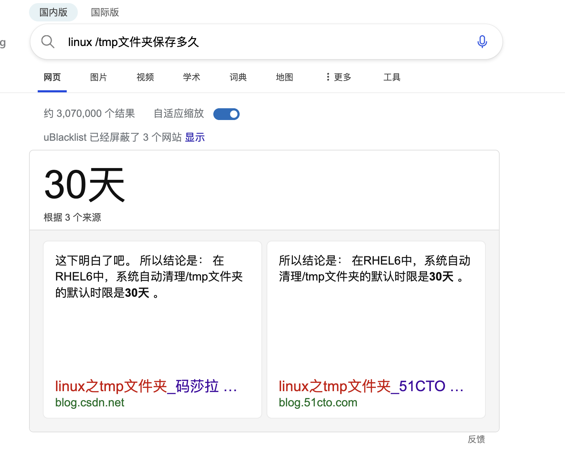565x451 pixels.
Task: Open the 图片 results tab
Action: pyautogui.click(x=99, y=77)
